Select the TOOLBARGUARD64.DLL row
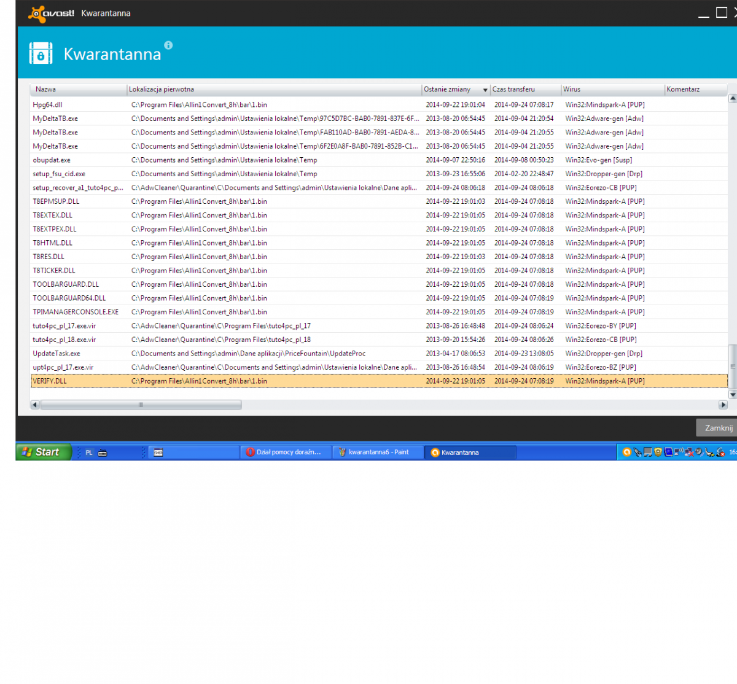The image size is (737, 684). (x=379, y=298)
